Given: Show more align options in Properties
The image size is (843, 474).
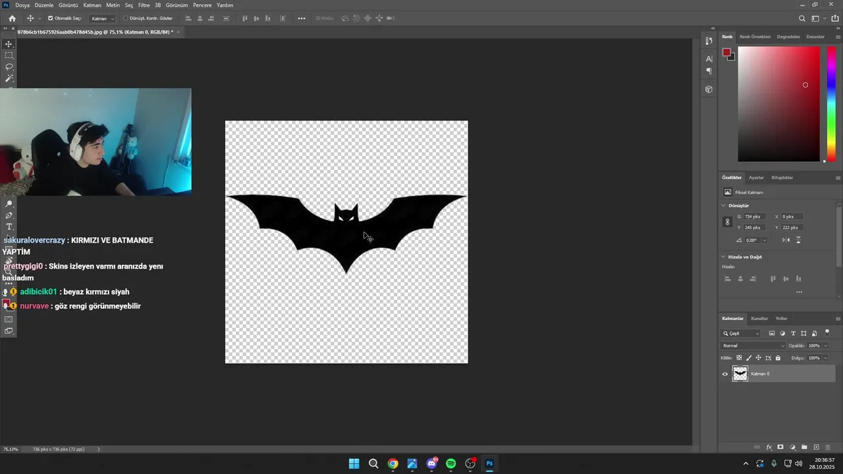Looking at the screenshot, I should point(799,292).
